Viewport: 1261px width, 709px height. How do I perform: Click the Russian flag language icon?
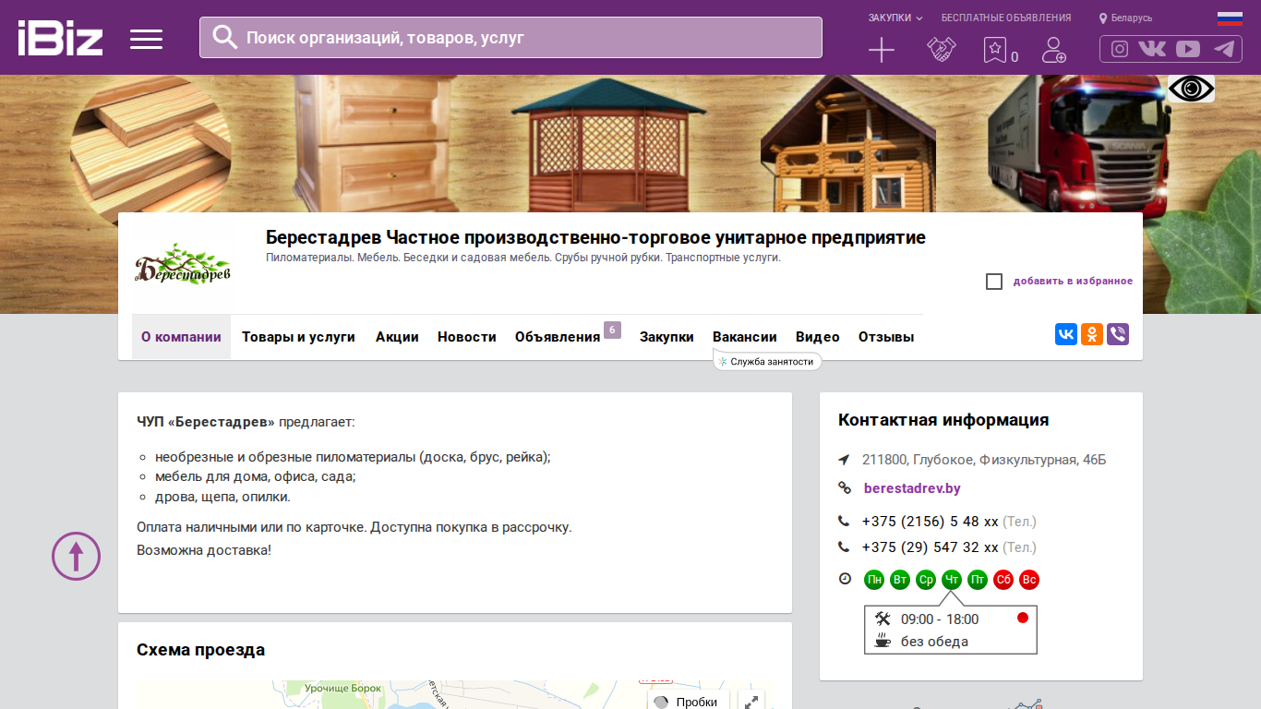[x=1230, y=18]
